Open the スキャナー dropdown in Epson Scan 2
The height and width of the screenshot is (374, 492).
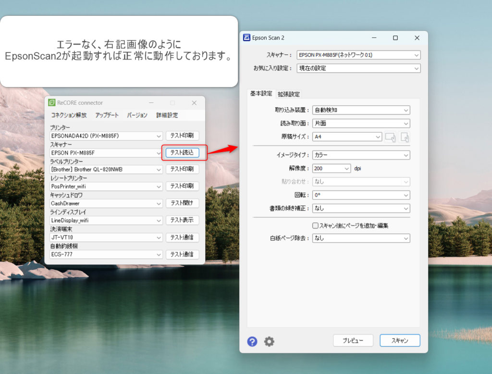pos(358,55)
